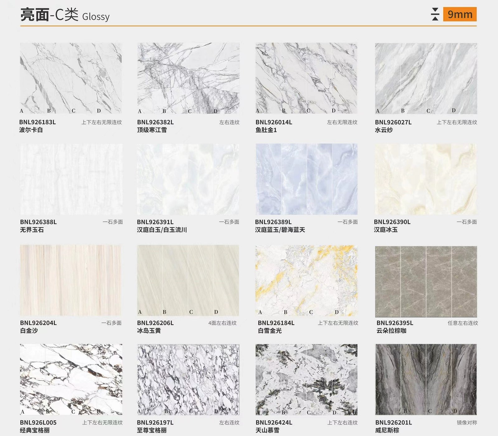The image size is (498, 436).
Task: Click the BNL926197L product code
Action: [155, 423]
